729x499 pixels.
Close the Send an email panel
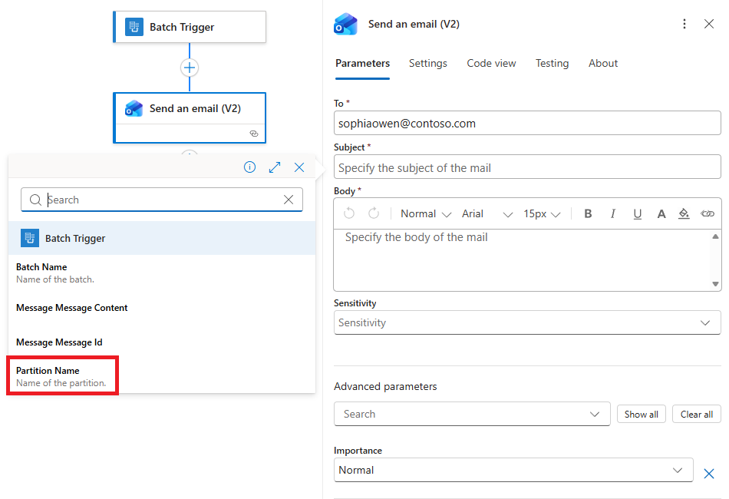[x=708, y=24]
